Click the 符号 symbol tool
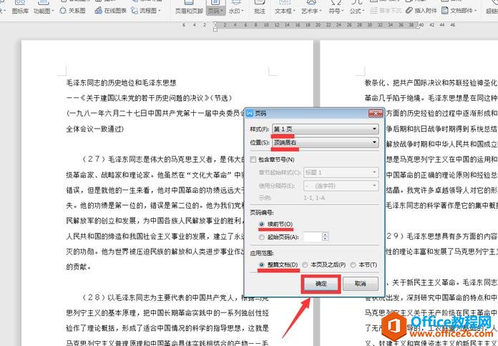The height and width of the screenshot is (346, 498). (335, 11)
